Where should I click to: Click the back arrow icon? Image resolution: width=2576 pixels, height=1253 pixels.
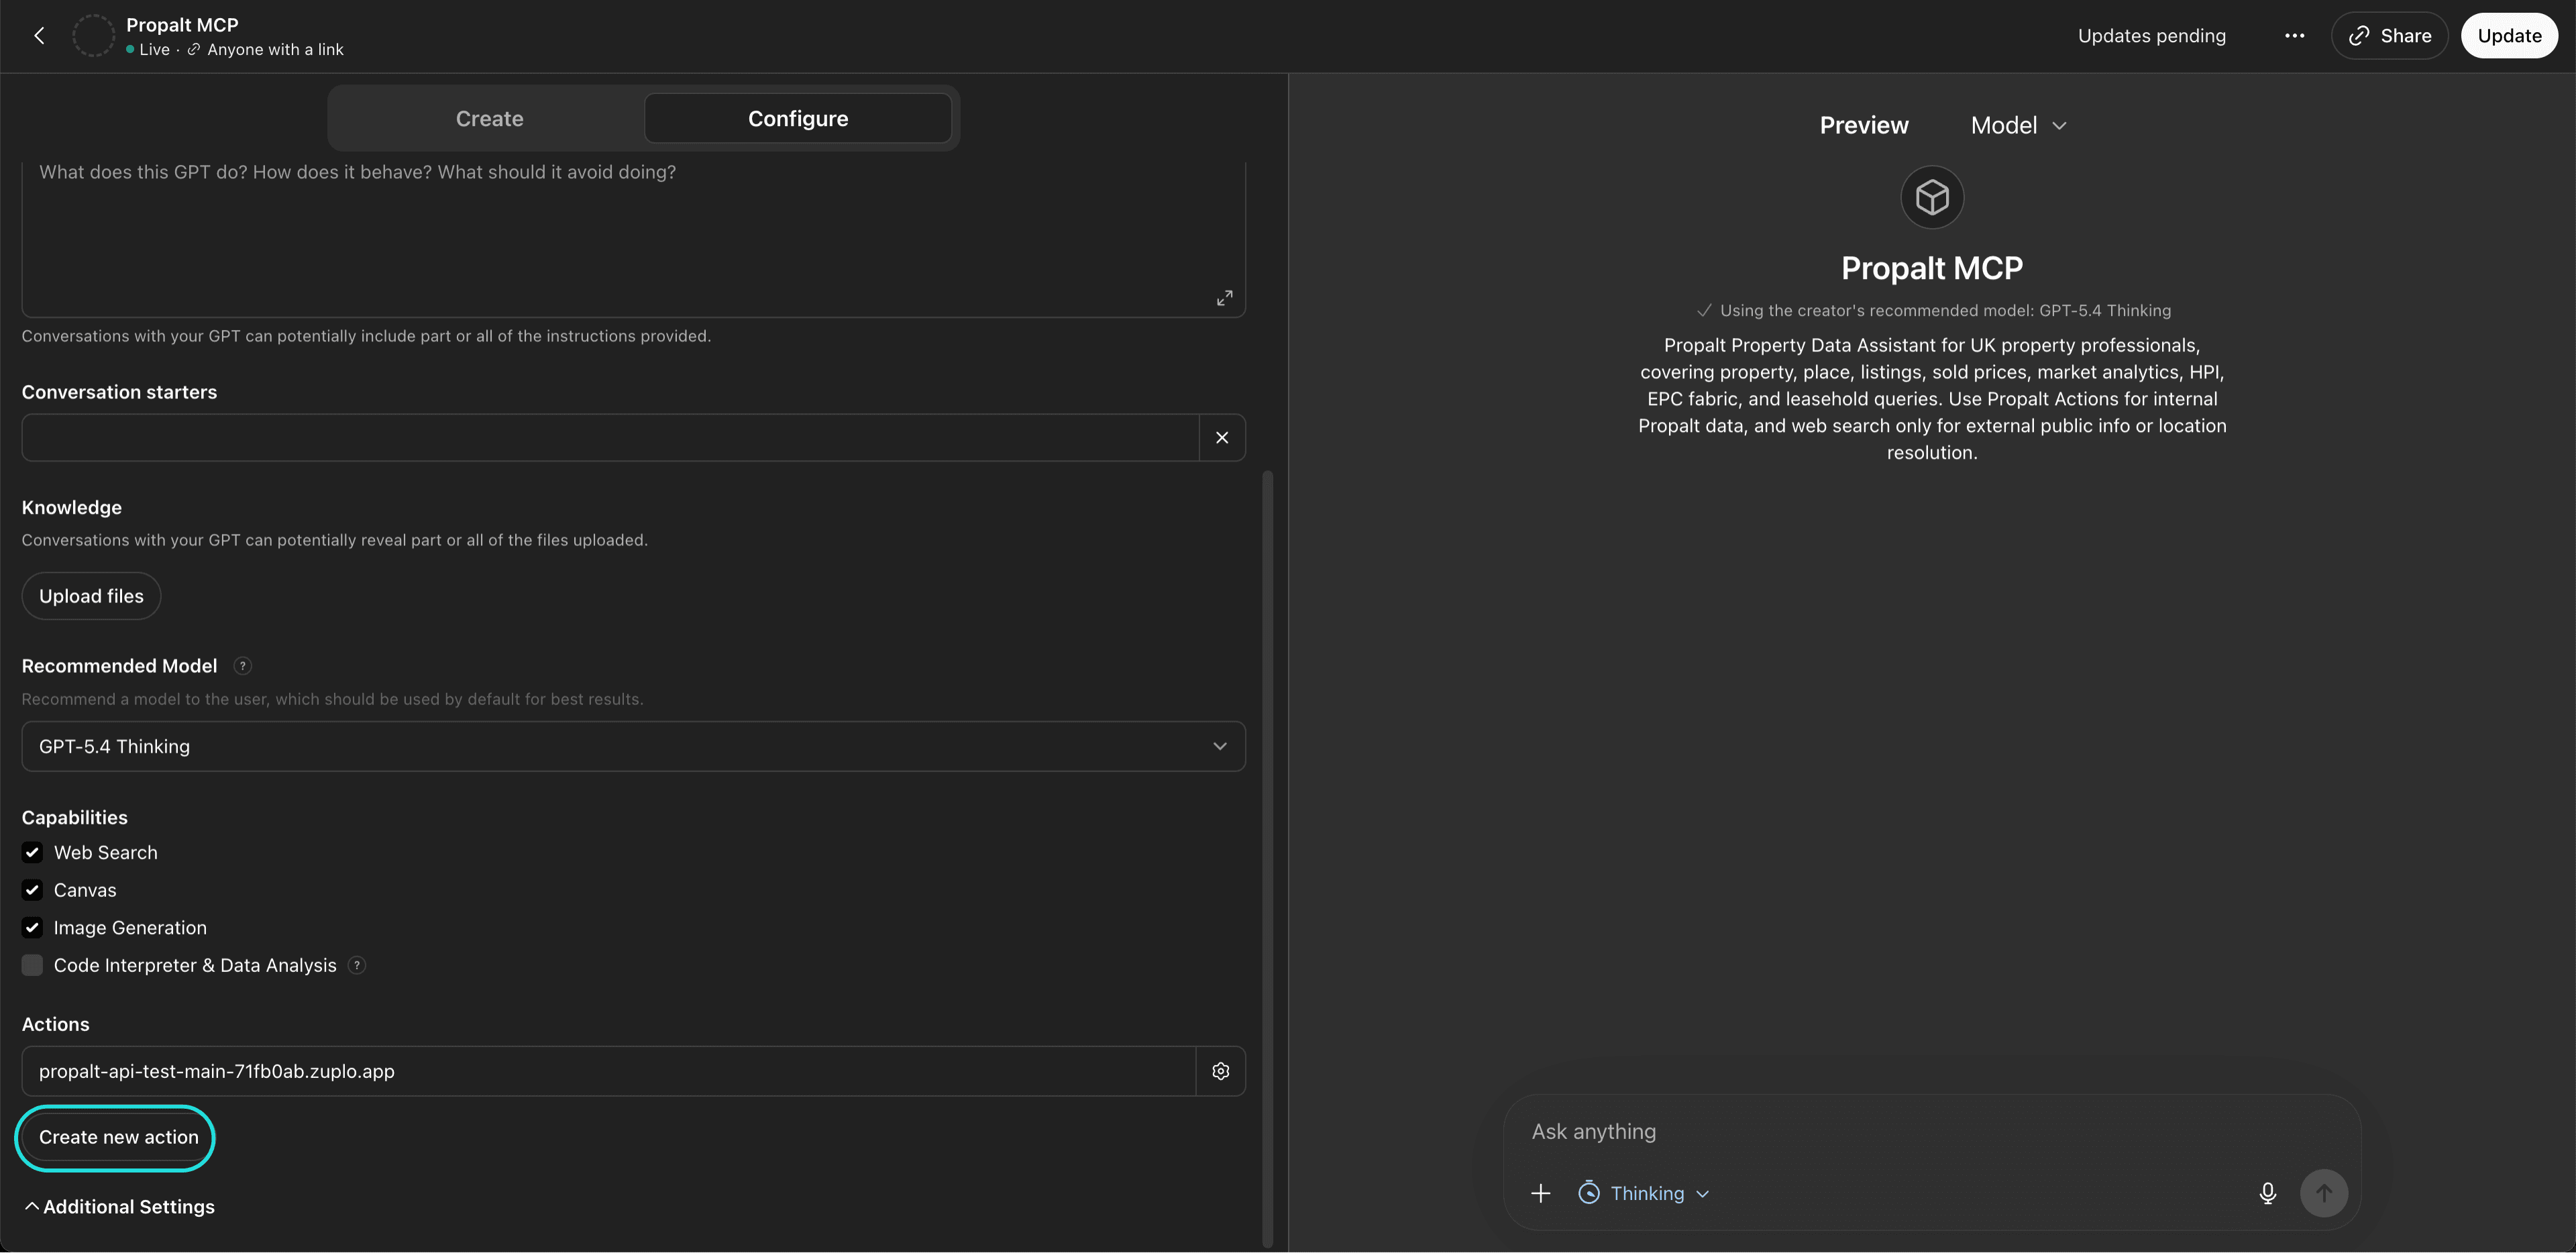[x=39, y=36]
